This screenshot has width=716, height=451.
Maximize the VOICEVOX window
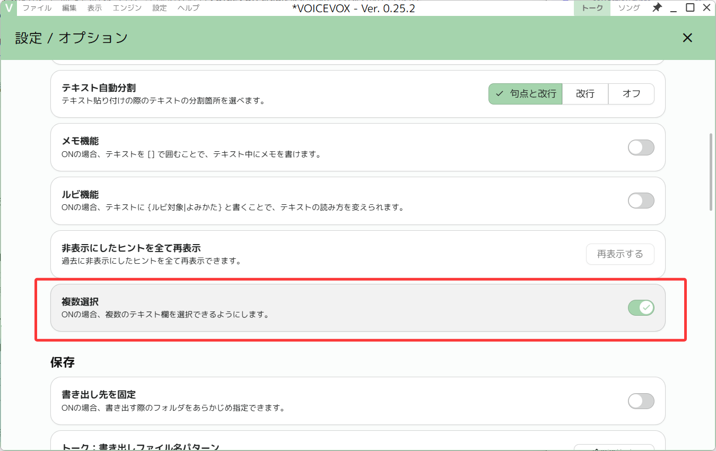click(690, 8)
